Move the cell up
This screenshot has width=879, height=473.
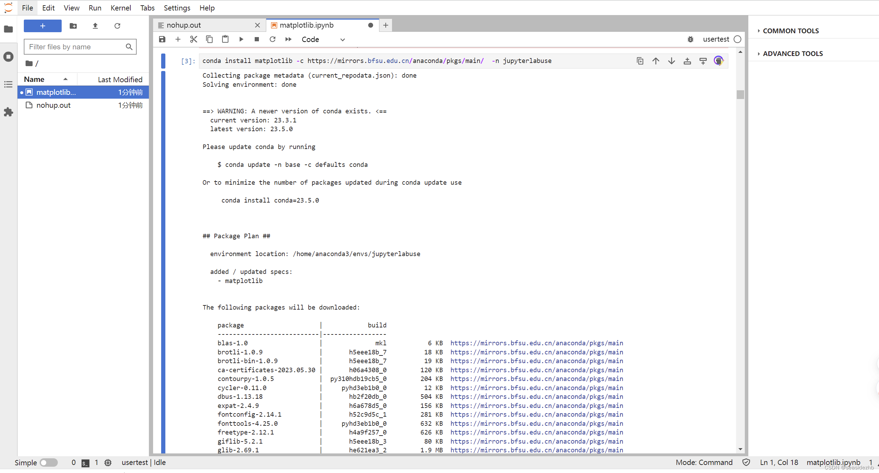[x=656, y=61]
